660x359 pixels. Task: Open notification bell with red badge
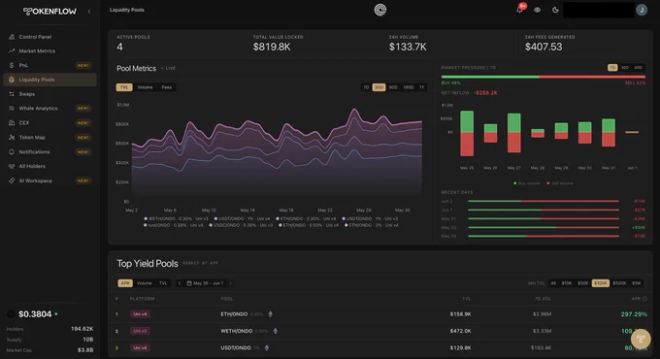pos(520,10)
